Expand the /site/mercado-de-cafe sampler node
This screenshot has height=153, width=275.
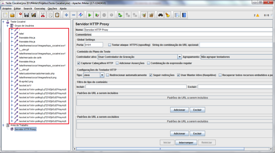(12, 57)
